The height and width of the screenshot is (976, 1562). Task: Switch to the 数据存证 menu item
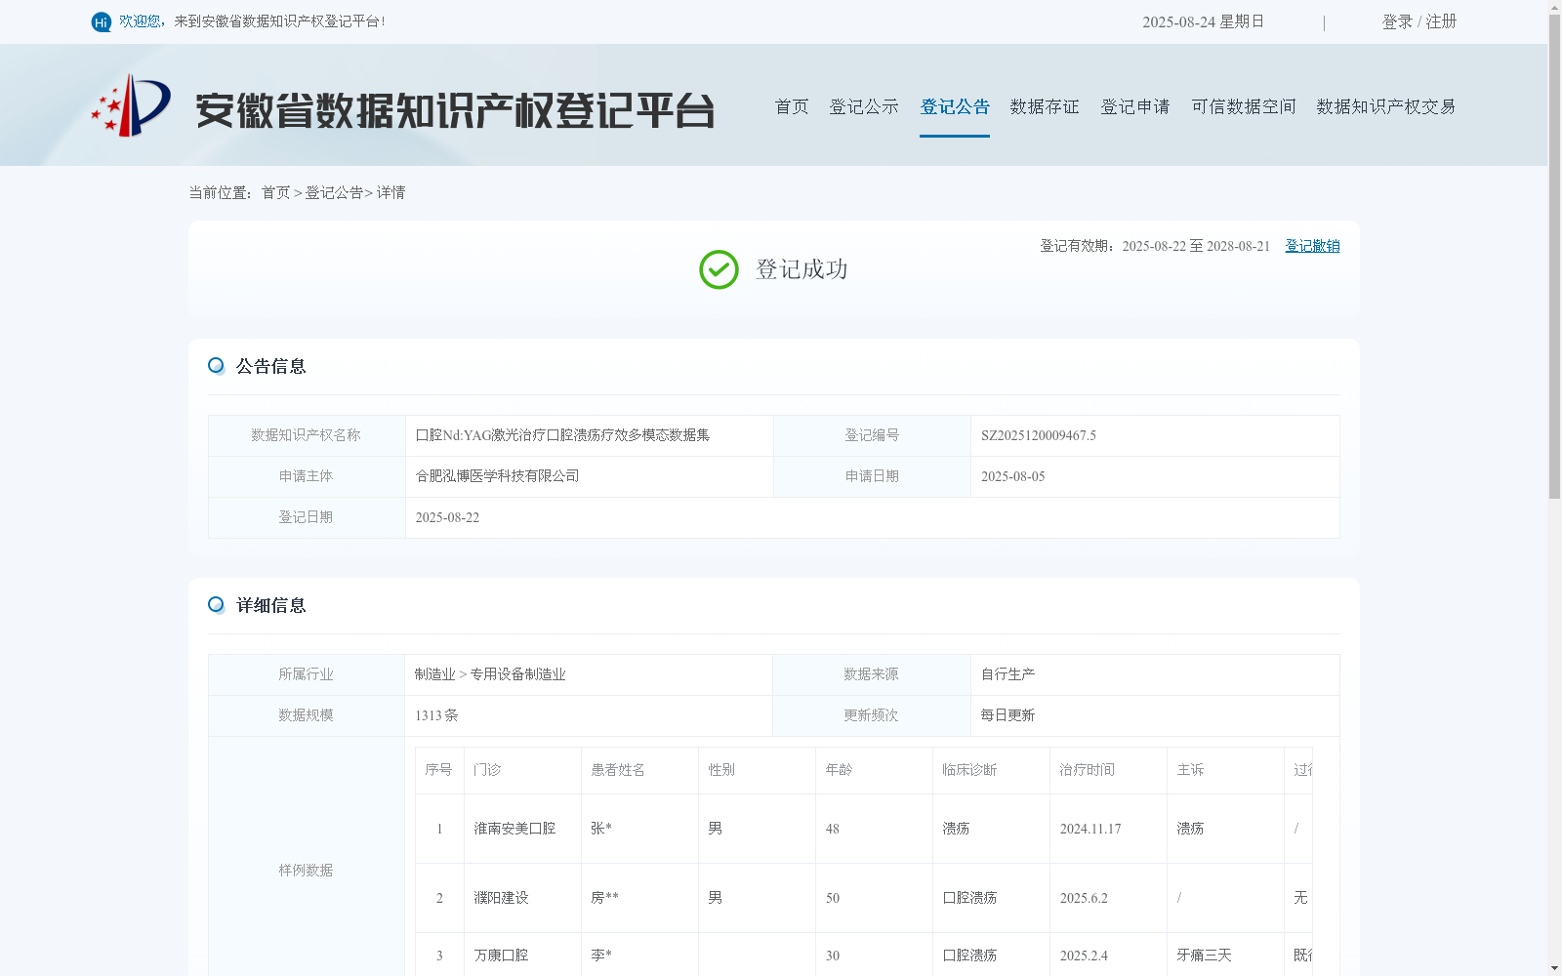[1044, 107]
